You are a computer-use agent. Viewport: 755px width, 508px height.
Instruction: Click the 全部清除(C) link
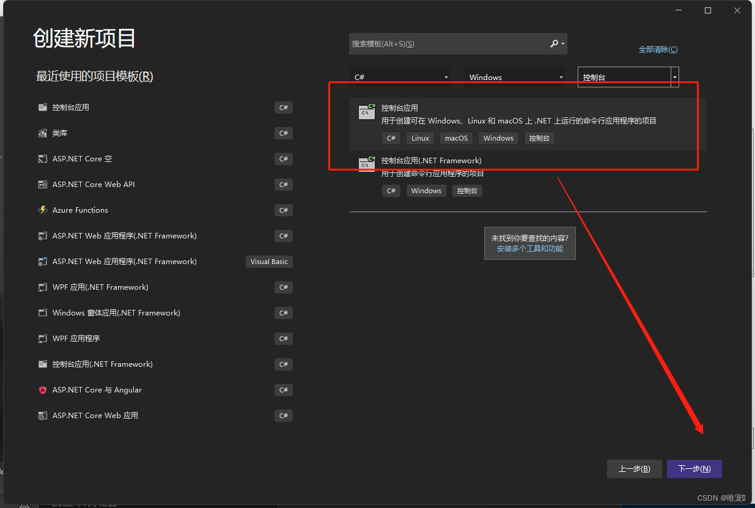pyautogui.click(x=658, y=50)
